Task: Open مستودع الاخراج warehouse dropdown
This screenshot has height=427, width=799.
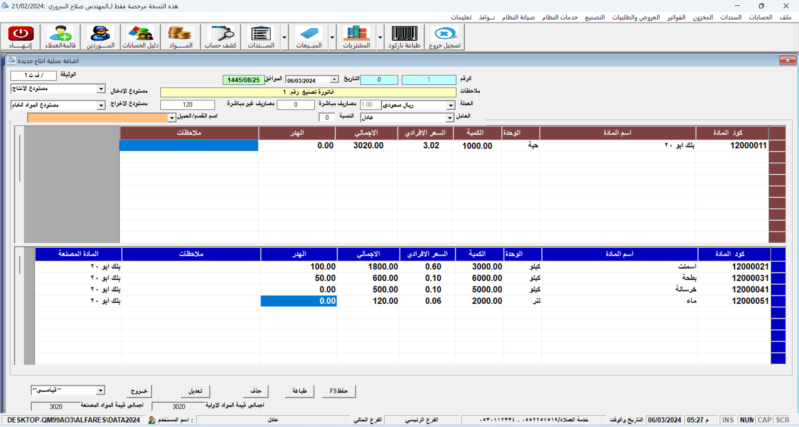Action: (101, 105)
